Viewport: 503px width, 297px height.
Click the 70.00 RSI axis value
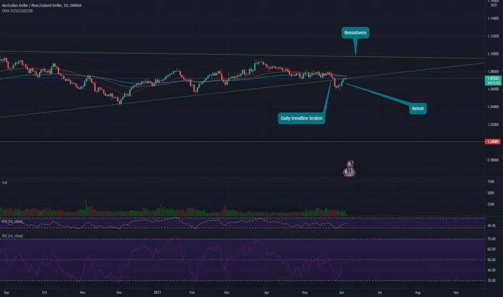[x=492, y=239]
